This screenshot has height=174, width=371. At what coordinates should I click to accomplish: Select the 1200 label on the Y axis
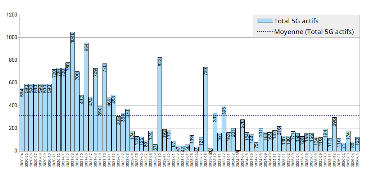pos(12,15)
